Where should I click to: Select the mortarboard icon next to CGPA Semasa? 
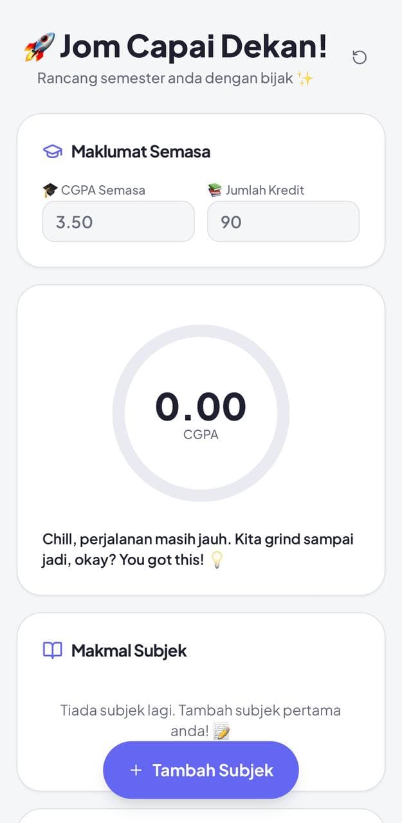[x=50, y=190]
